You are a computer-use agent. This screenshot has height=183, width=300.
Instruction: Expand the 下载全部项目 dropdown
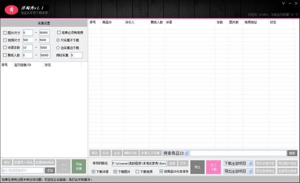(x=251, y=163)
